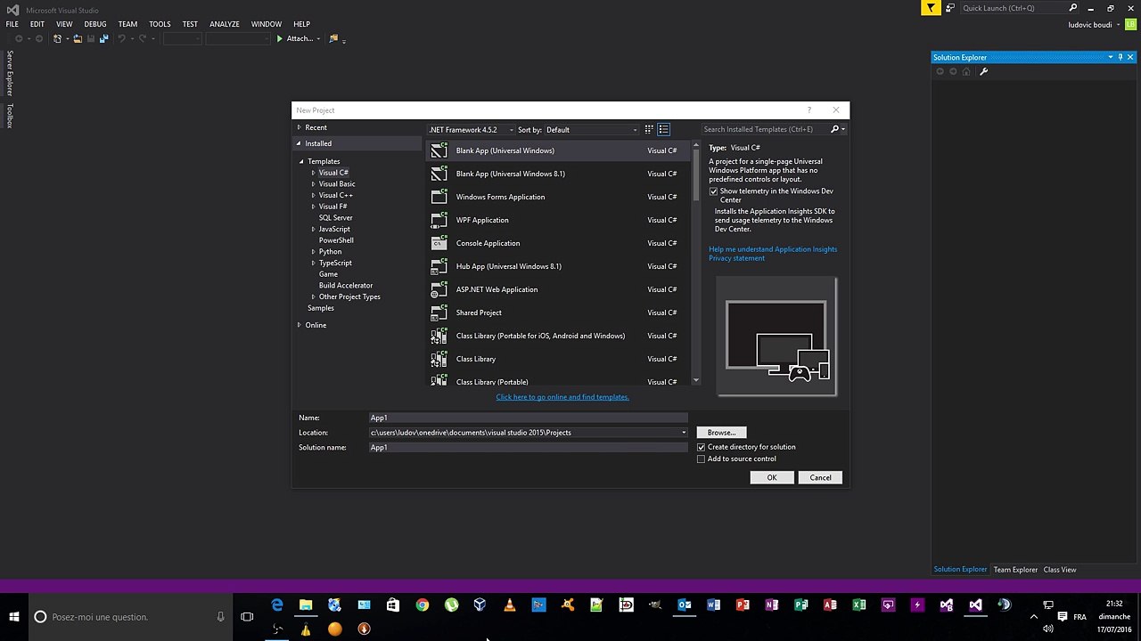The width and height of the screenshot is (1141, 641).
Task: Switch to the Team Explorer tab
Action: click(1015, 570)
